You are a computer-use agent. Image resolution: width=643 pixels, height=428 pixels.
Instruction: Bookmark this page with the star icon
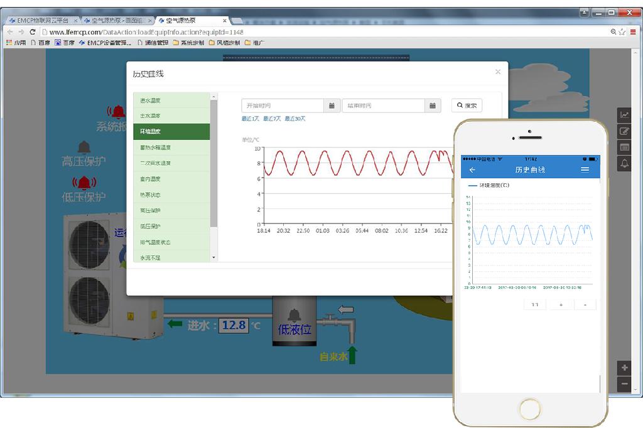point(622,31)
